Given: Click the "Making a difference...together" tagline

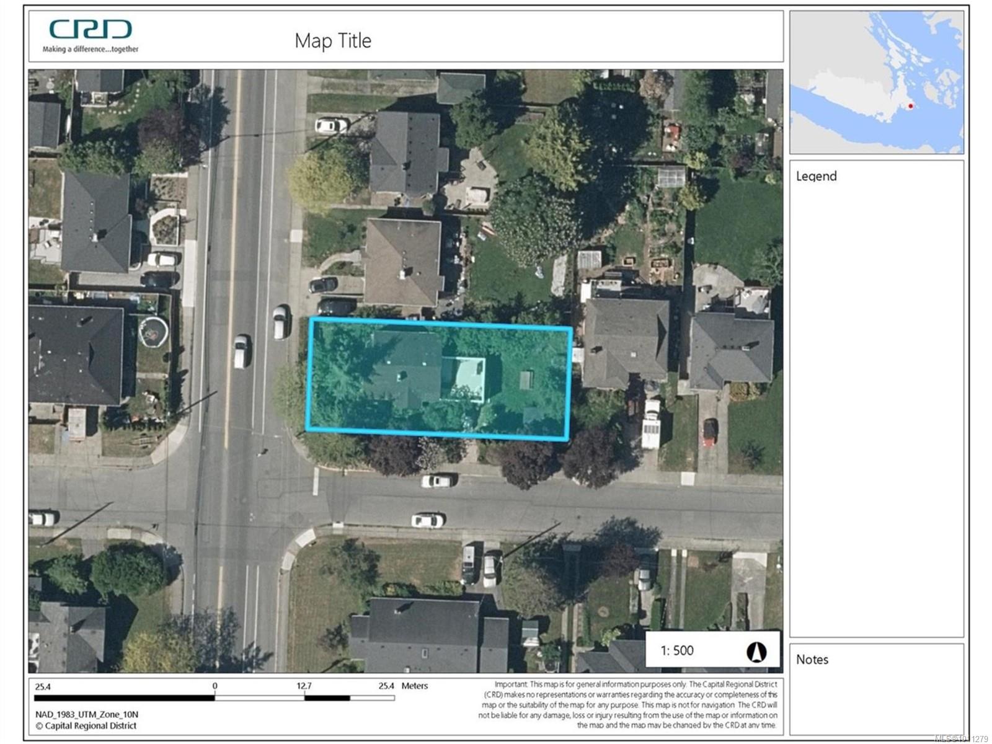Looking at the screenshot, I should click(x=91, y=49).
